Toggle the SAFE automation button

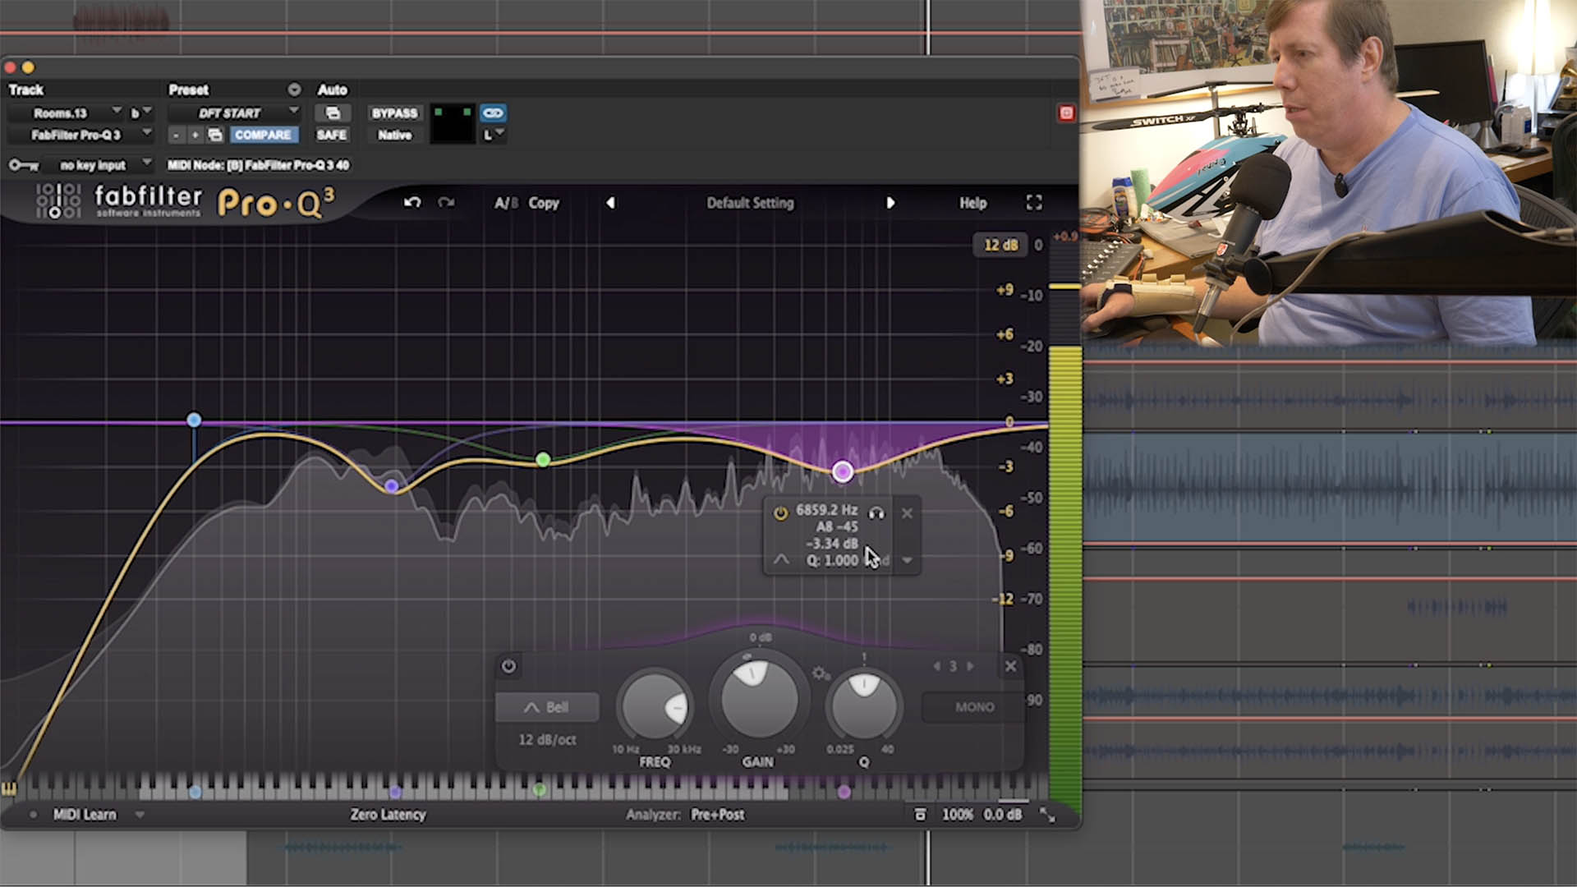click(x=331, y=135)
